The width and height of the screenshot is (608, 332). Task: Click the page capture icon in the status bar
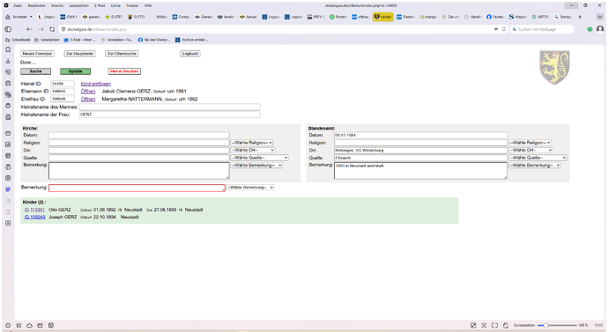pos(484,326)
